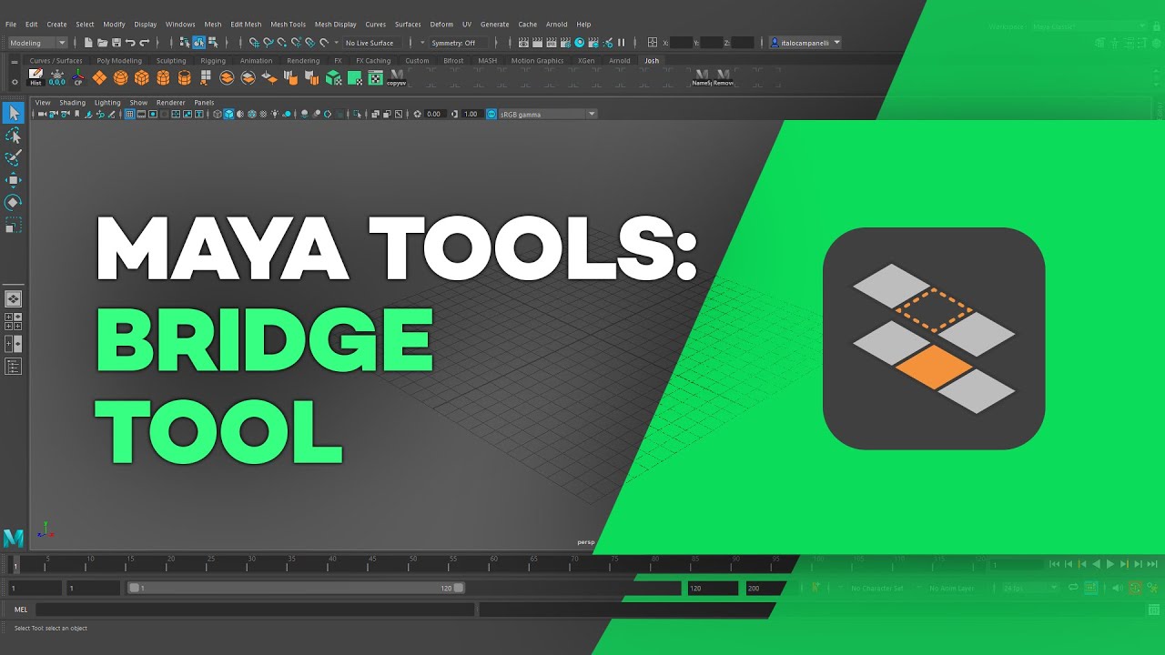Click the exposure value field 0.00

coord(433,114)
